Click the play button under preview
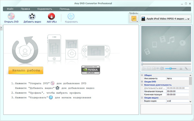Viewport: 194px width, 121px height. point(144,68)
